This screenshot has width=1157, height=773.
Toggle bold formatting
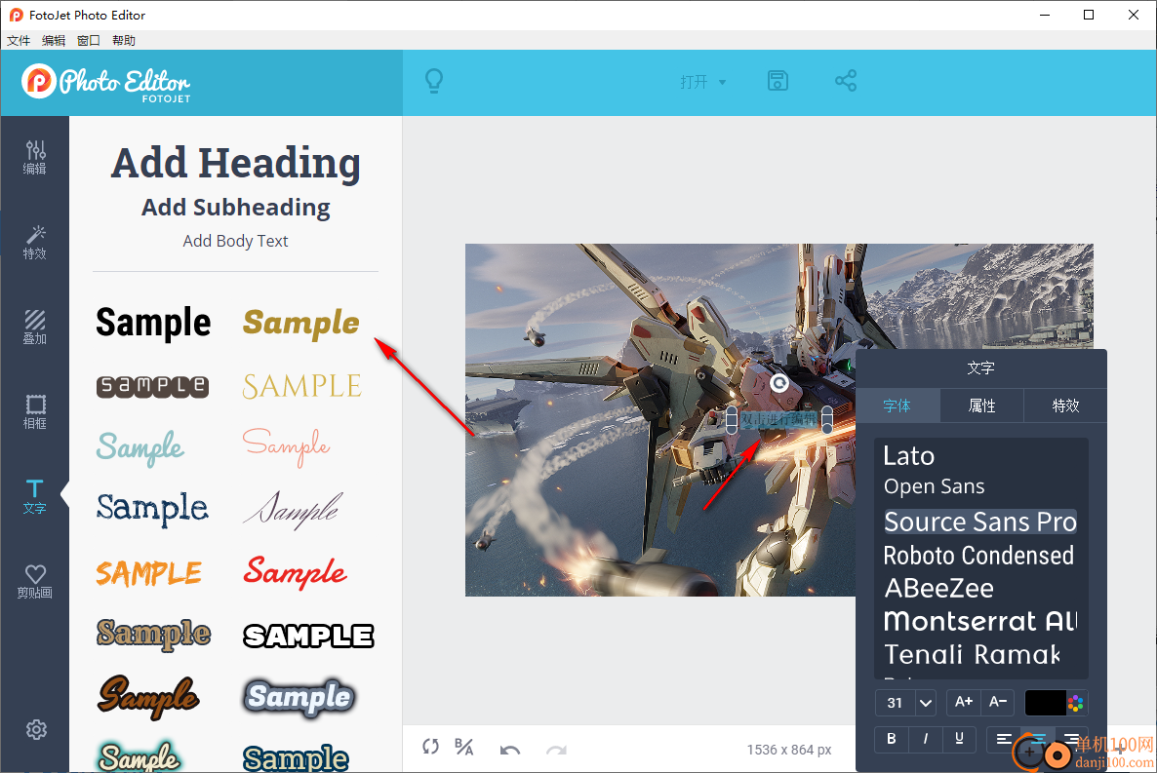click(x=892, y=739)
